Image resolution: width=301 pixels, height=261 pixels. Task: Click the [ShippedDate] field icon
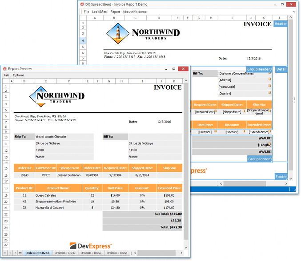coord(244,111)
